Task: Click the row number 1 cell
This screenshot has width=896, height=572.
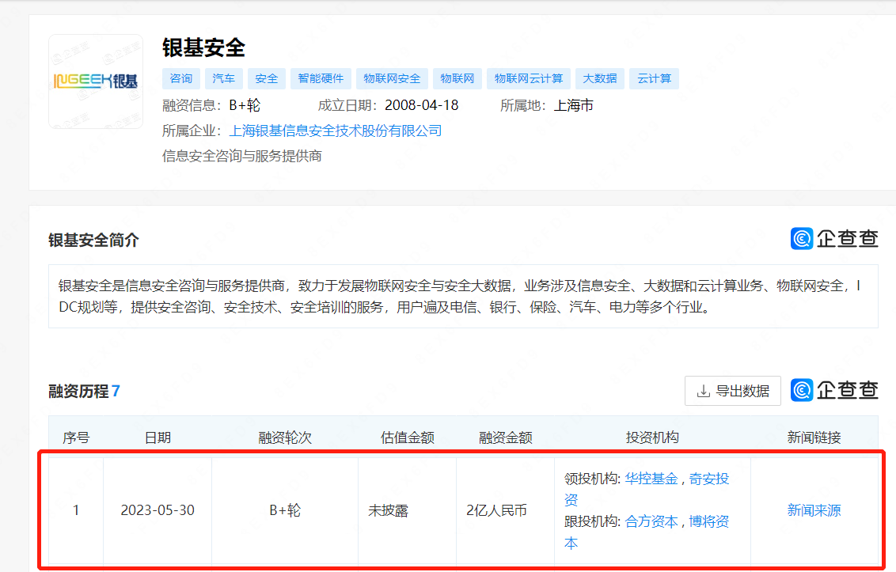Action: pos(76,510)
